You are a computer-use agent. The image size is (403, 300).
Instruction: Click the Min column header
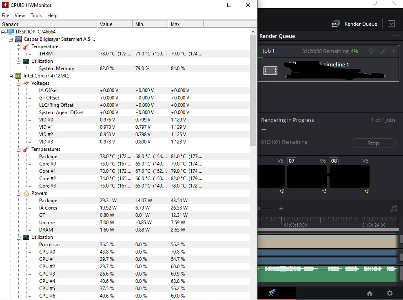click(x=150, y=24)
